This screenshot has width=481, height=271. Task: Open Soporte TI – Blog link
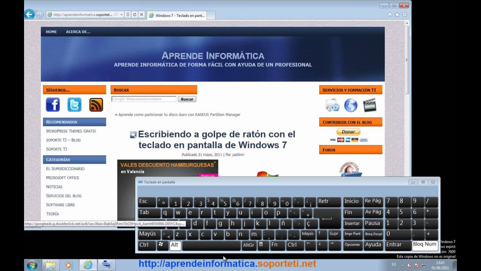(x=63, y=140)
